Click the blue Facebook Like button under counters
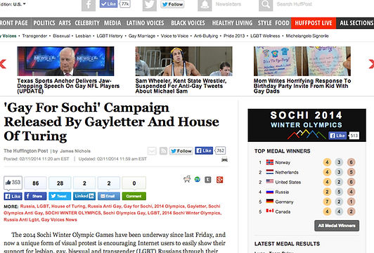 13,196
